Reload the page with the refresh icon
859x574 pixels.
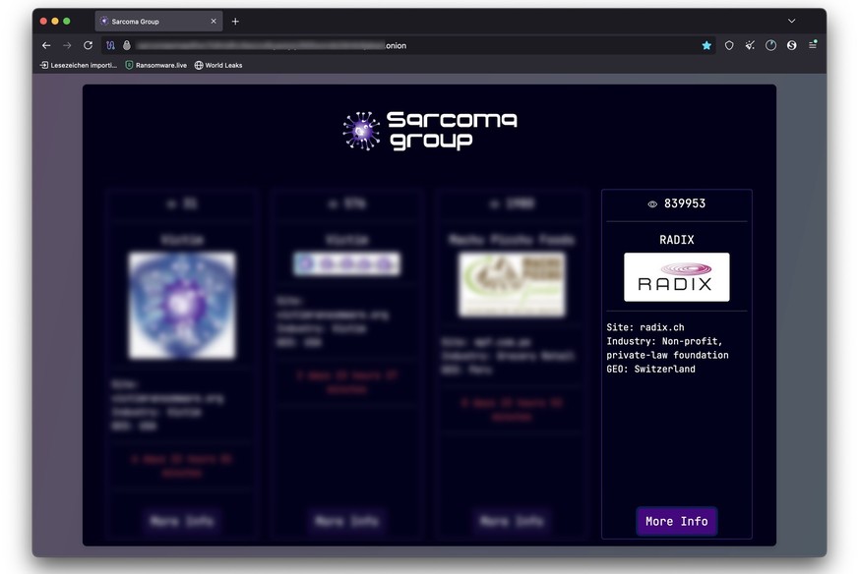(x=88, y=45)
